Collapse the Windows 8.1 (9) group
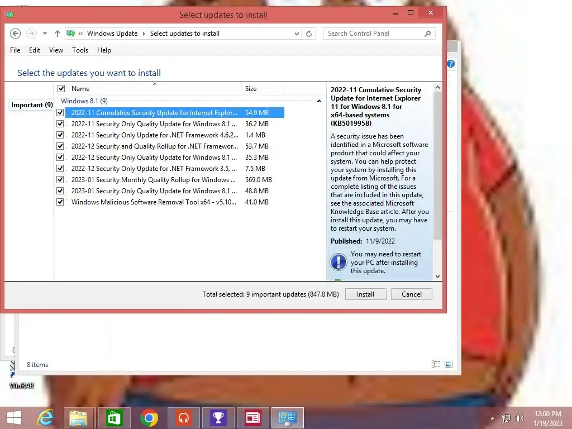The width and height of the screenshot is (572, 429). click(319, 101)
